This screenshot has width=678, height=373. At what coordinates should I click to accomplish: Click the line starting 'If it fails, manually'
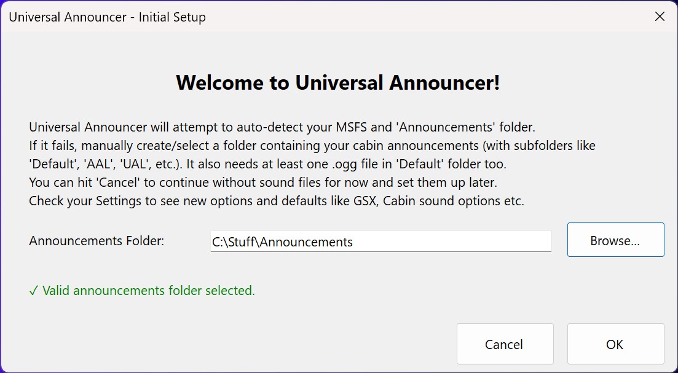(312, 146)
